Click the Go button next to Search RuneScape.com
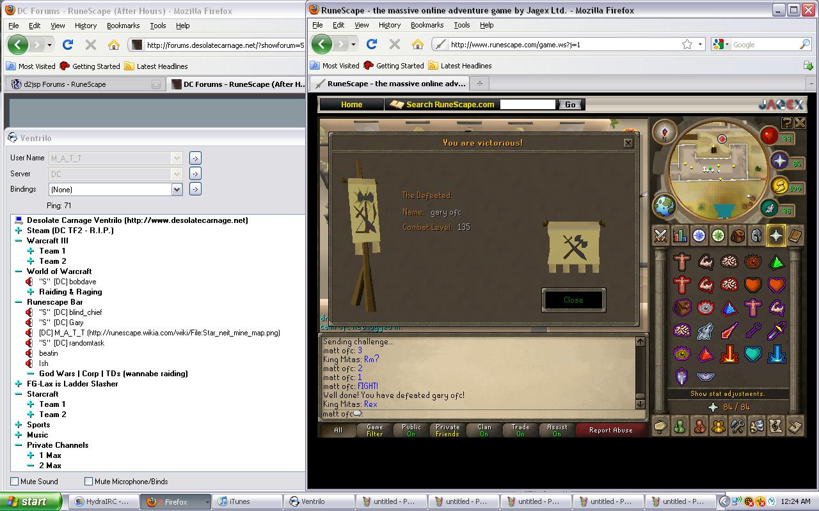This screenshot has height=511, width=819. tap(569, 104)
